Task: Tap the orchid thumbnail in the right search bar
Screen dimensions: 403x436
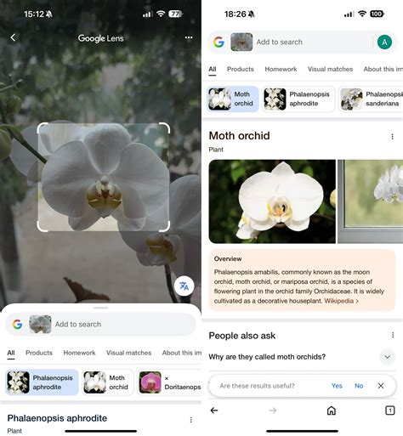Action: tap(241, 42)
